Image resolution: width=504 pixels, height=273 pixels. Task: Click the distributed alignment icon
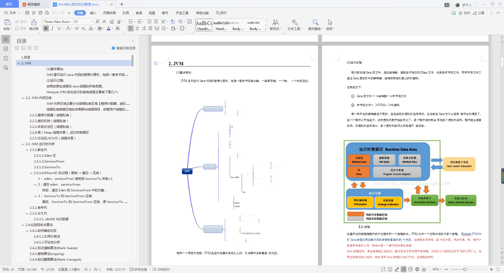pyautogui.click(x=157, y=28)
